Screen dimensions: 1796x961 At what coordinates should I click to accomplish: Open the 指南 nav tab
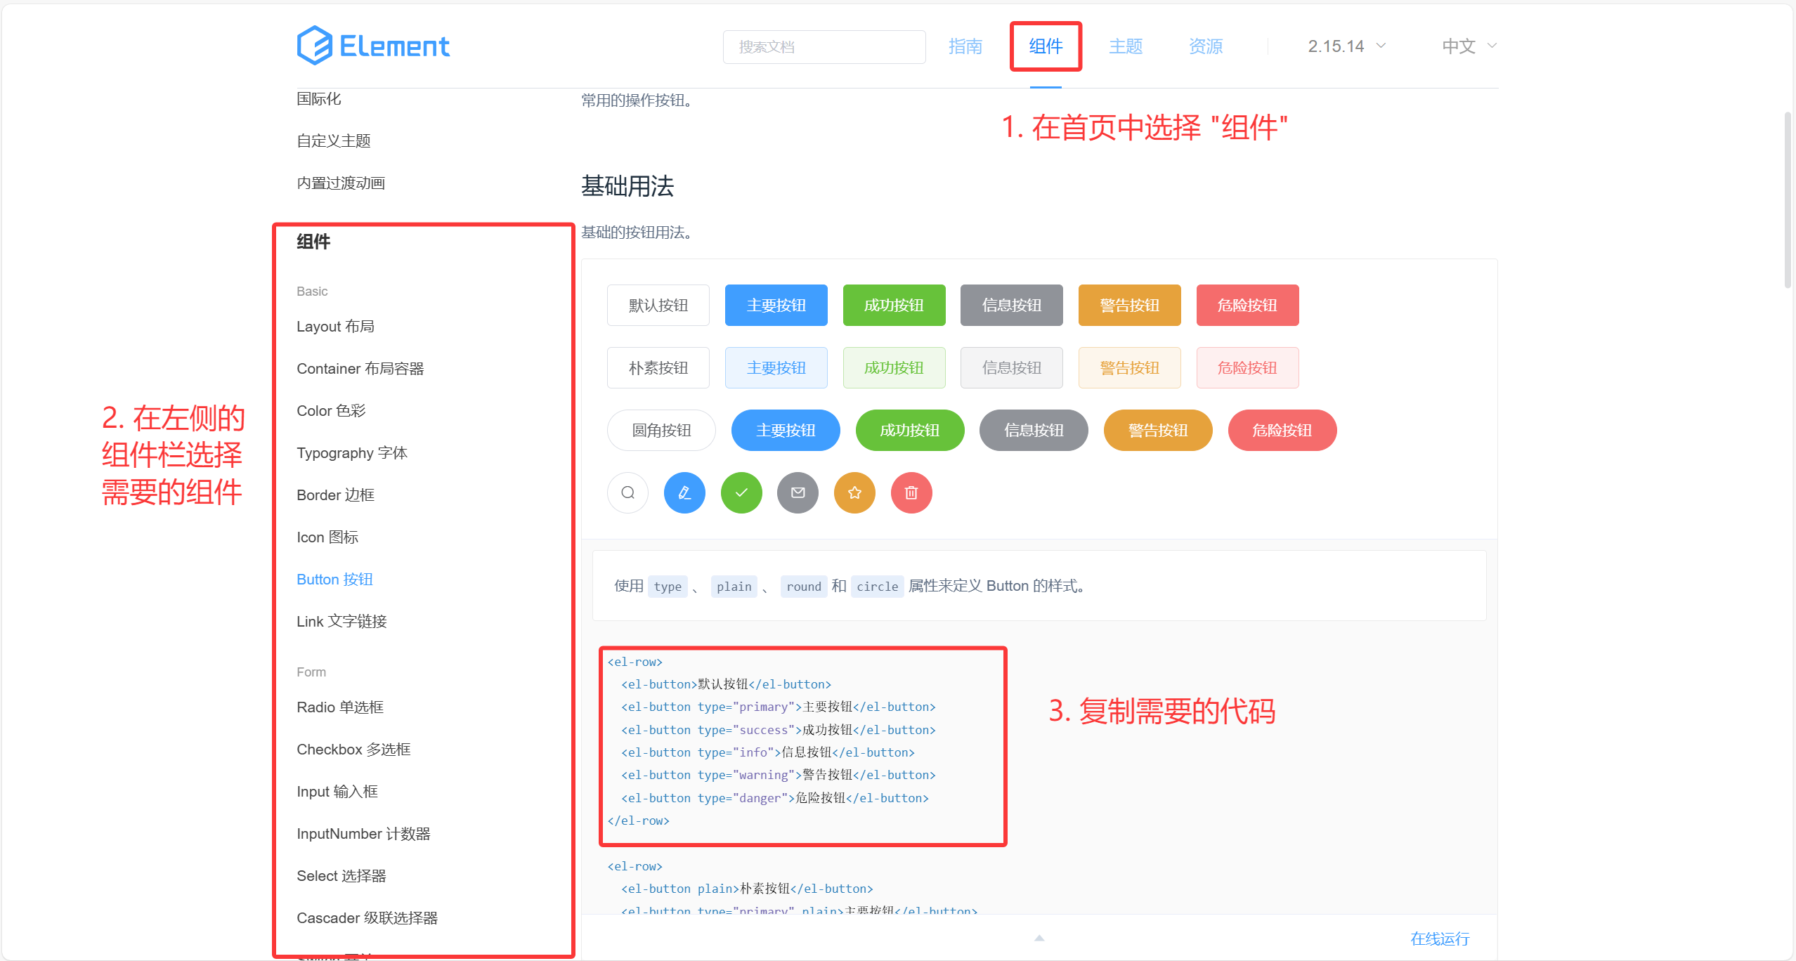coord(965,46)
